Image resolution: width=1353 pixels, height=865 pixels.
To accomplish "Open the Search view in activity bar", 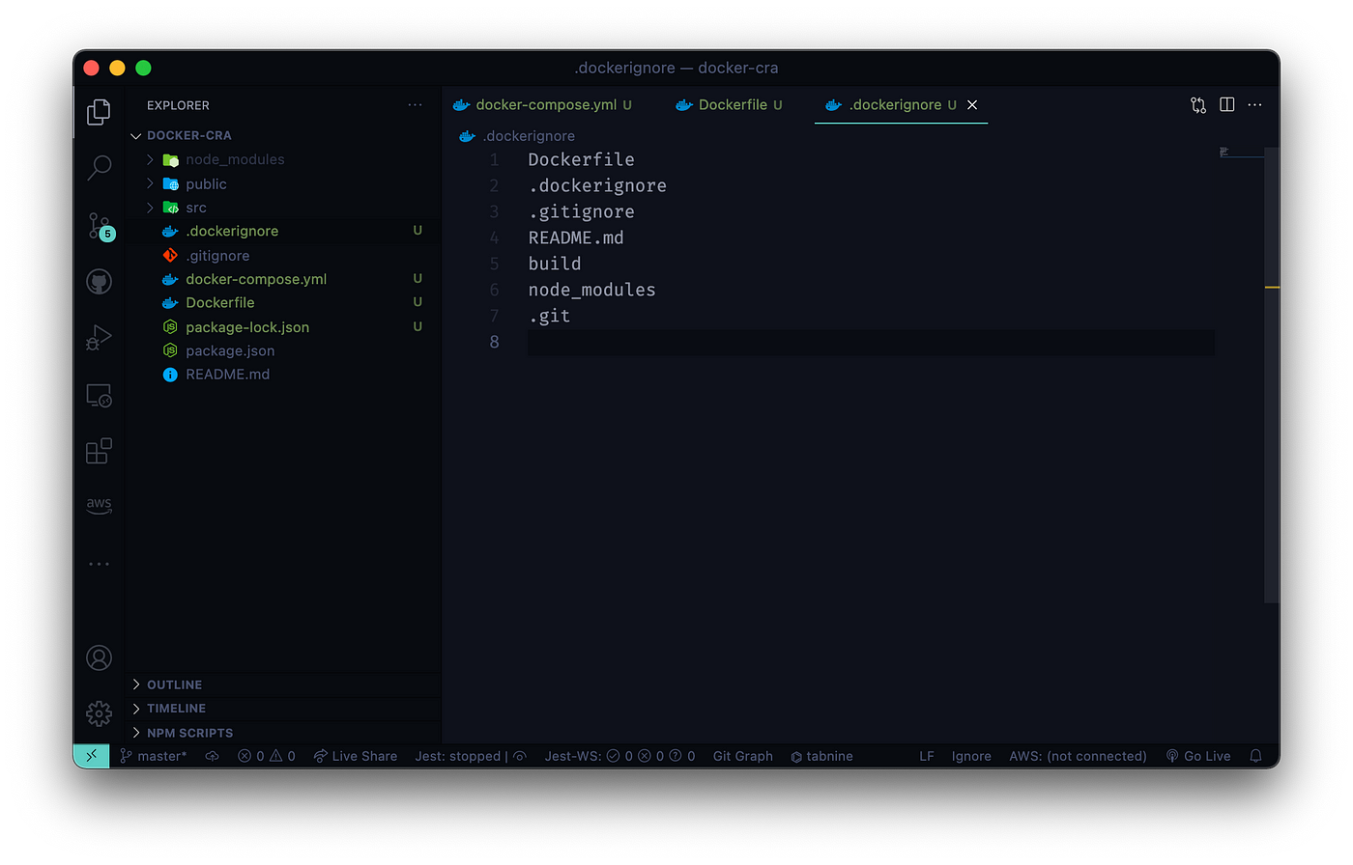I will 99,168.
